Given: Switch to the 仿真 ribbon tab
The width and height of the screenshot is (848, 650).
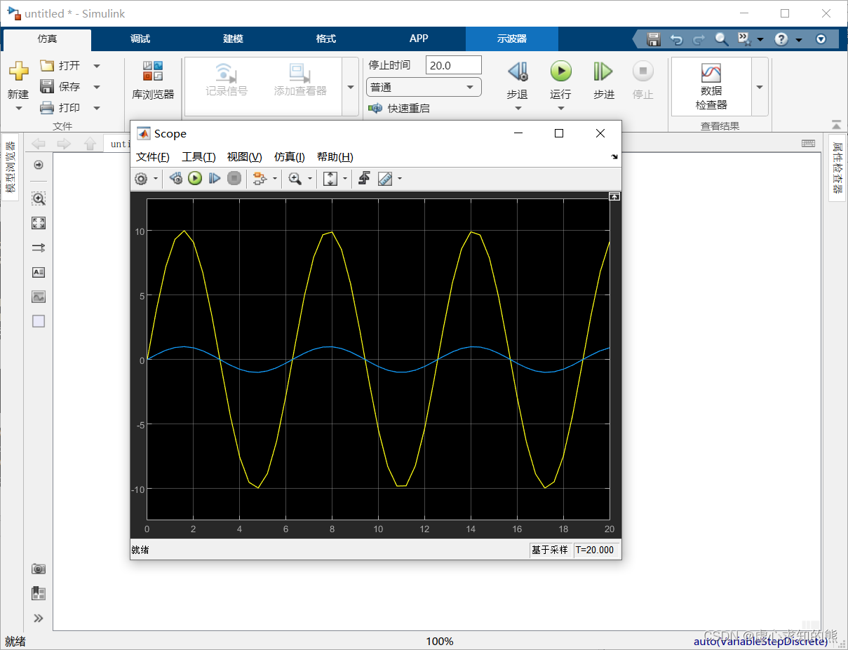Looking at the screenshot, I should pos(47,39).
